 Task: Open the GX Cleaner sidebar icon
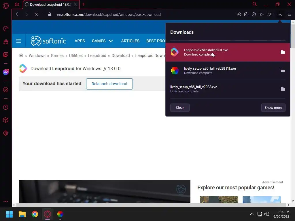pyautogui.click(x=6, y=42)
